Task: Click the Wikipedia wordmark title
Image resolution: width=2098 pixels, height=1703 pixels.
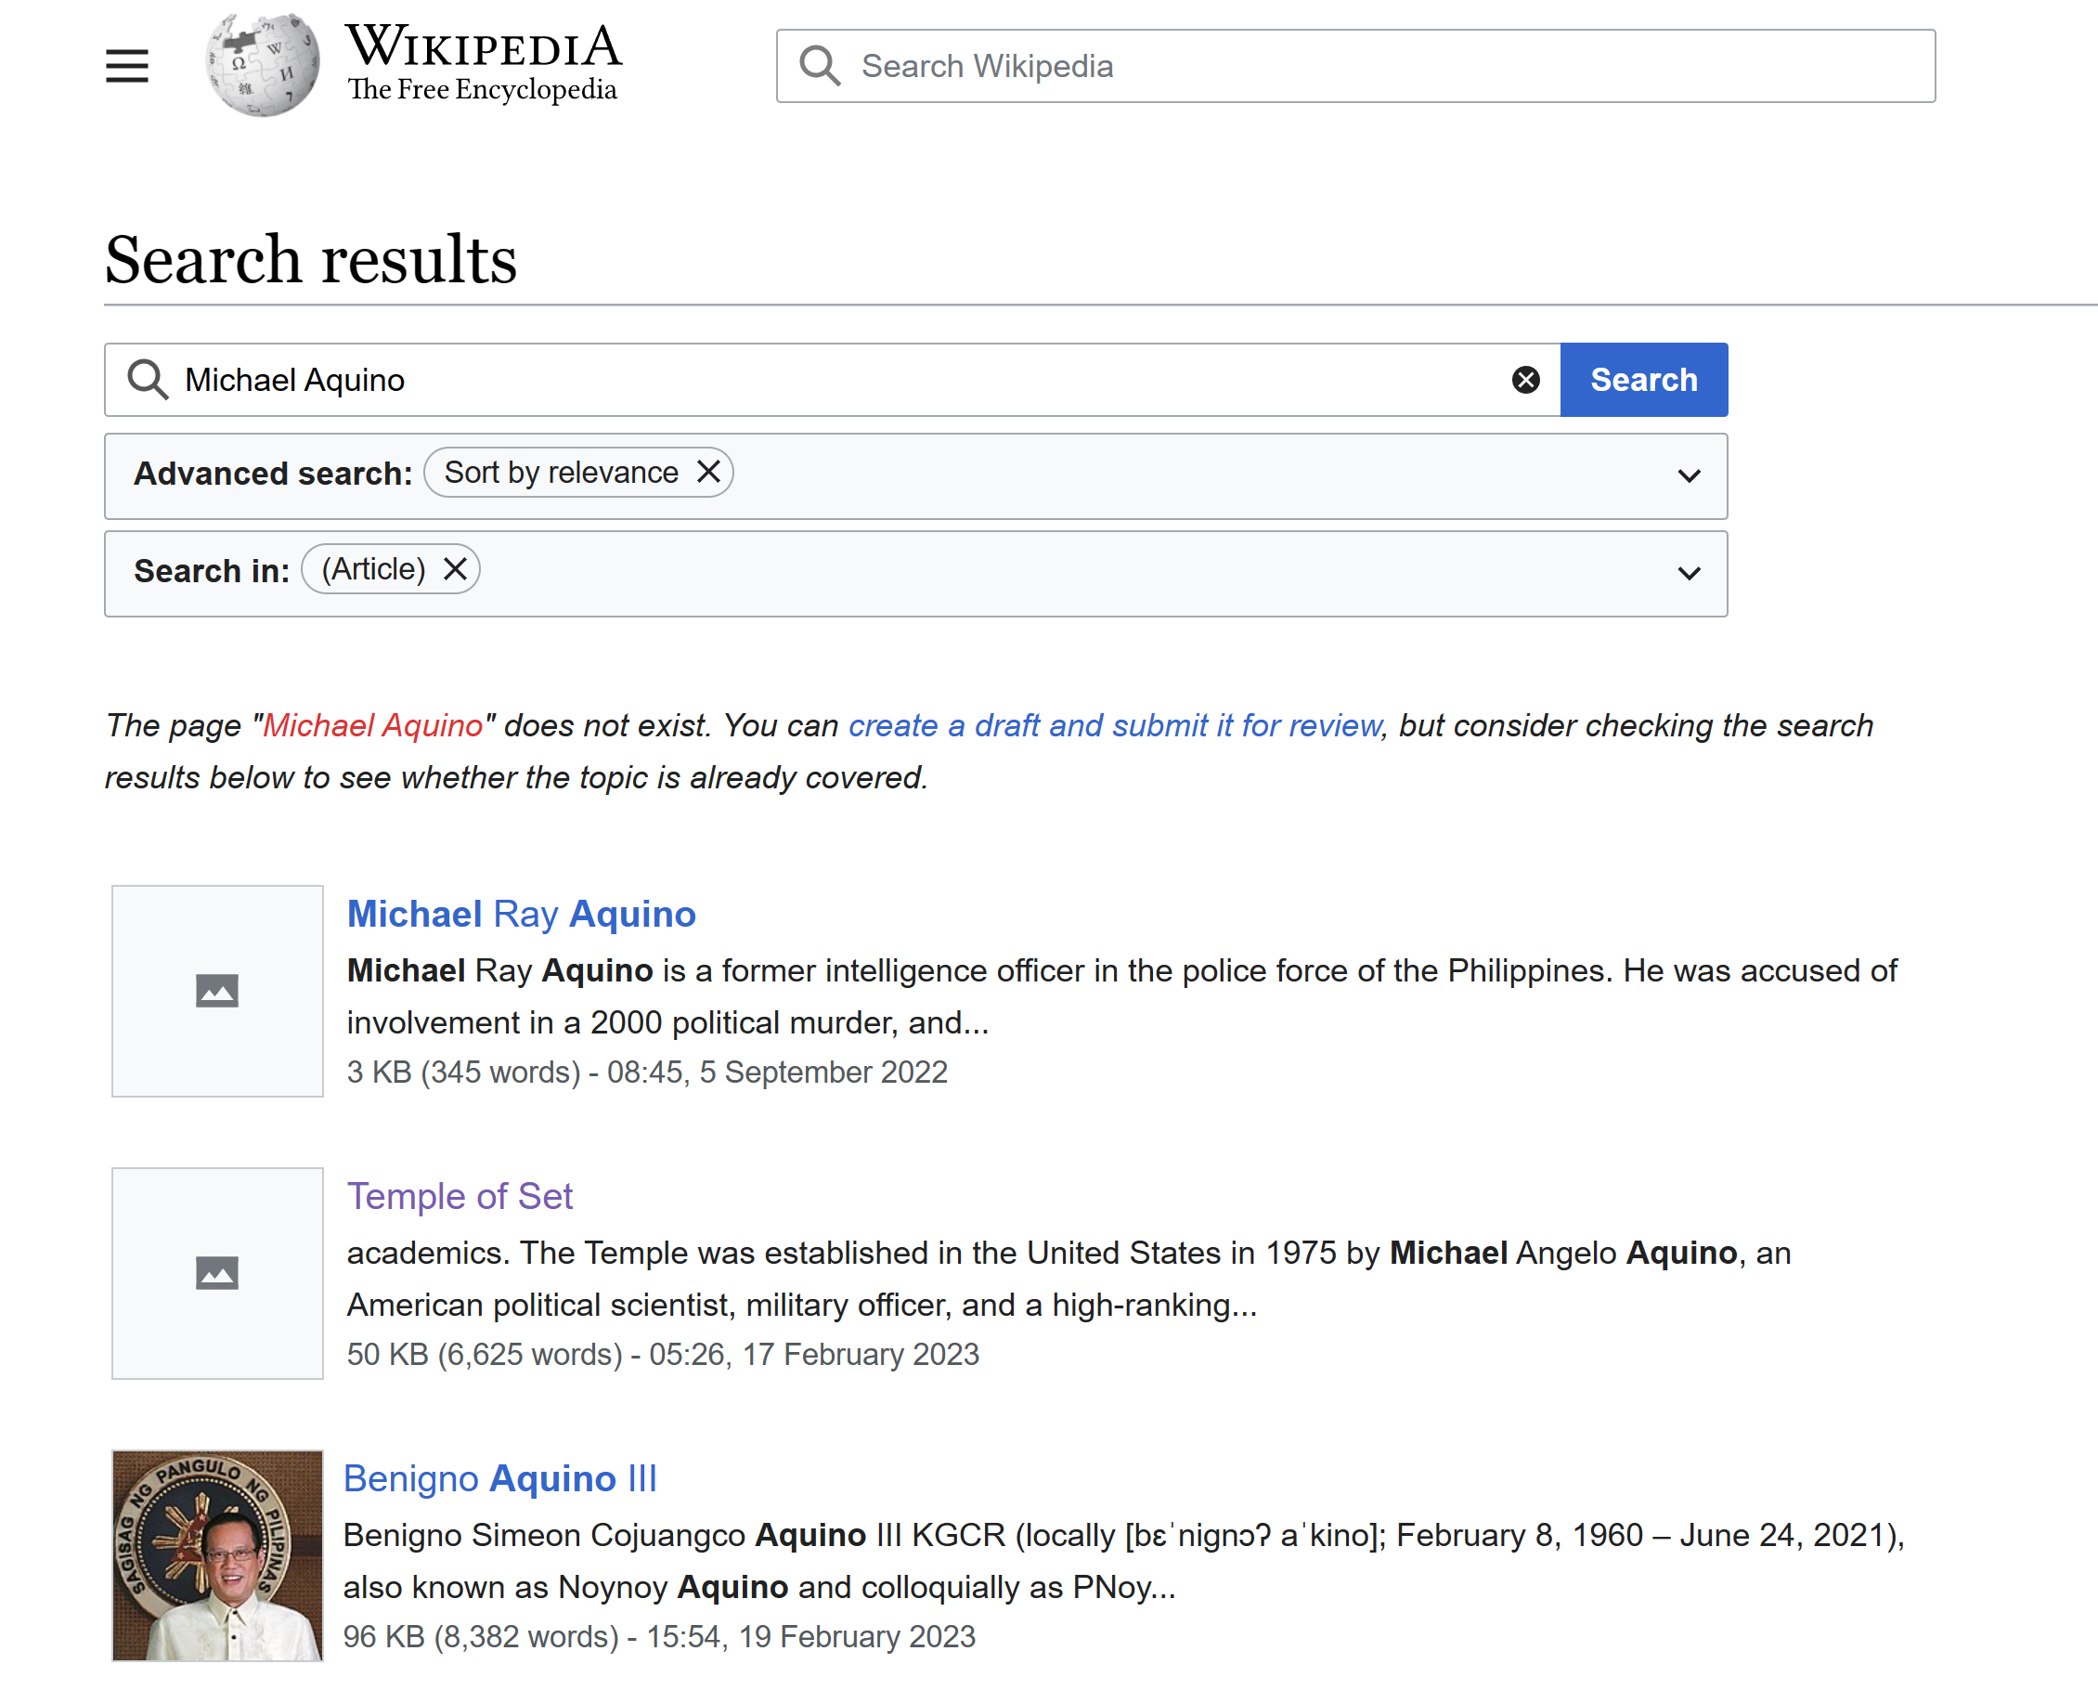Action: coord(484,46)
